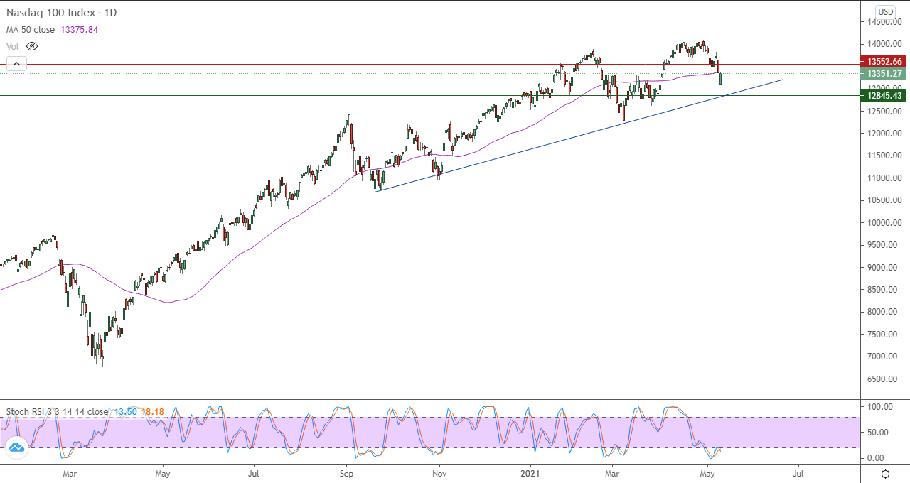Viewport: 910px width, 483px height.
Task: Click the 13552.66 red price label
Action: click(x=883, y=62)
